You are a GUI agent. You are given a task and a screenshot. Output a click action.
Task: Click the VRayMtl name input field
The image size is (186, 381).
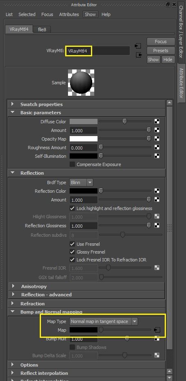(x=98, y=51)
